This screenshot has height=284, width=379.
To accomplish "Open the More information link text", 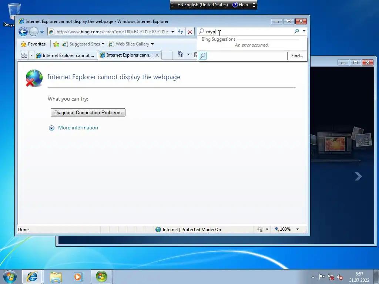I will click(x=78, y=128).
